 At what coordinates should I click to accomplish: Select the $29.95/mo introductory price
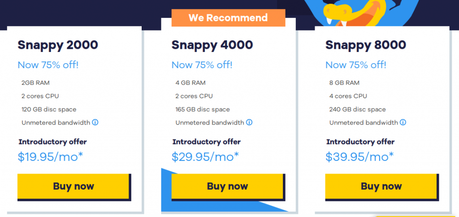[x=205, y=156]
